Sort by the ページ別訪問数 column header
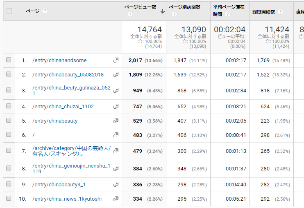Screen dimensions: 304x208 tap(184, 7)
